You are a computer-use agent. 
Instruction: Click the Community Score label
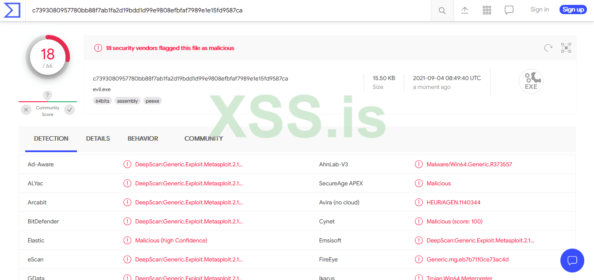(48, 111)
